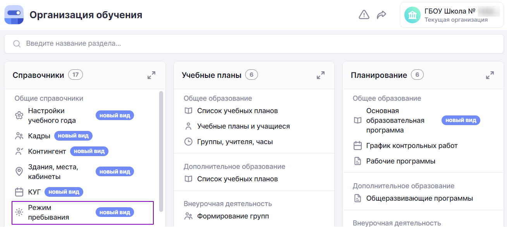Screen dimensions: 507x227
Task: Click Внеурочная деятельность heading in Учебные планы
Action: (x=228, y=204)
